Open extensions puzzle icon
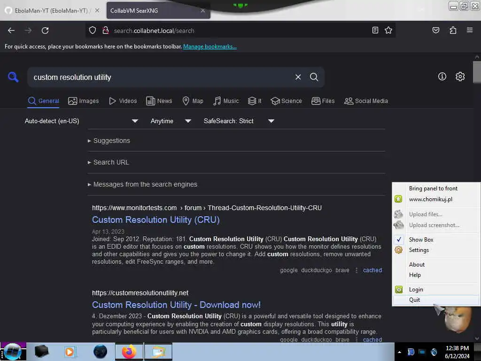Screen dimensions: 481x361 [453, 30]
